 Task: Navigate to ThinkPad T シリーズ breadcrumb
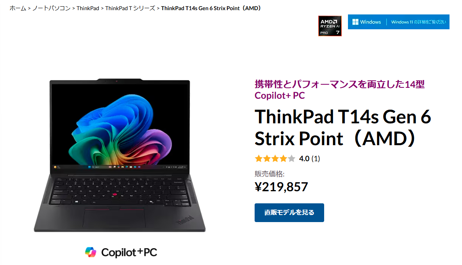(x=130, y=8)
